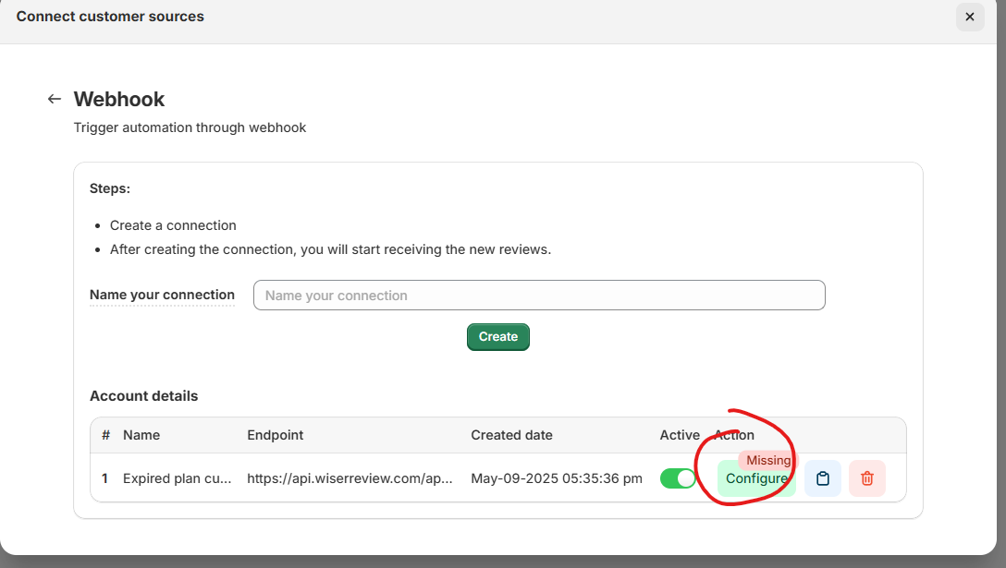Image resolution: width=1006 pixels, height=568 pixels.
Task: Disable the Active toggle for the connection
Action: (678, 478)
